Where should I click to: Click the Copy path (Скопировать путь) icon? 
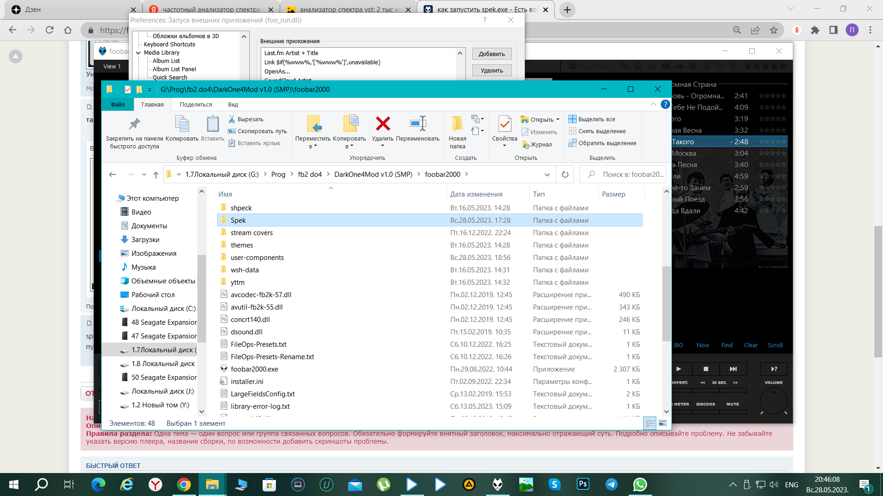click(232, 131)
